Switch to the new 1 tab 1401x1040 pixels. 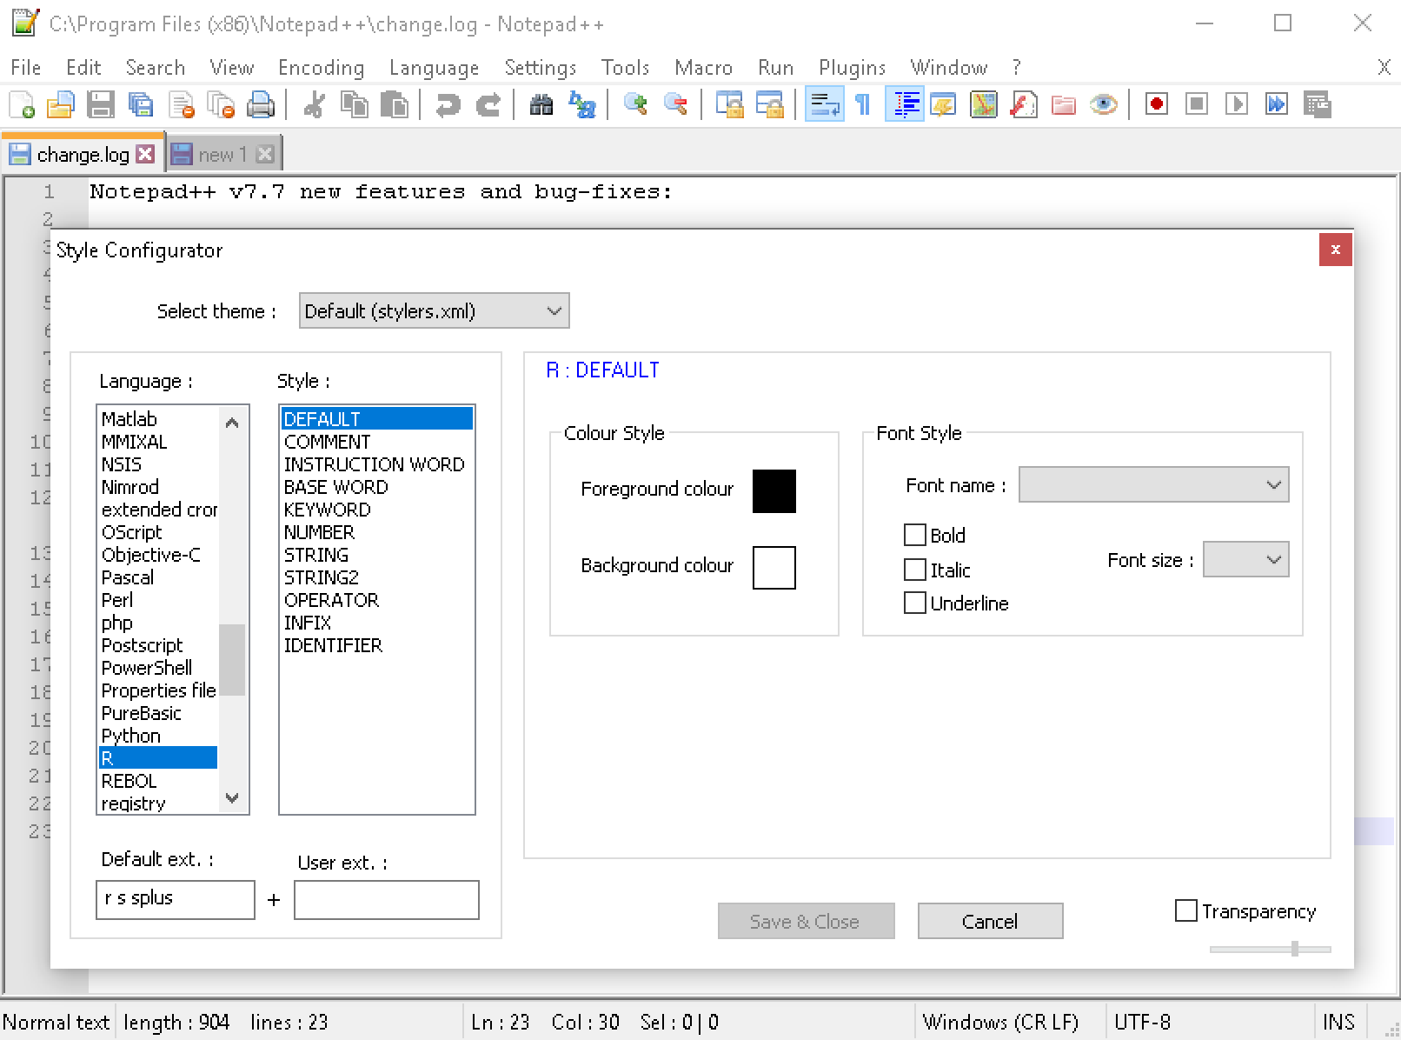[224, 153]
